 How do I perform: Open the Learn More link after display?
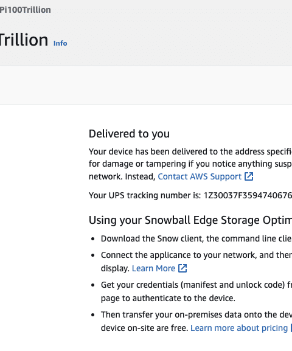point(153,268)
